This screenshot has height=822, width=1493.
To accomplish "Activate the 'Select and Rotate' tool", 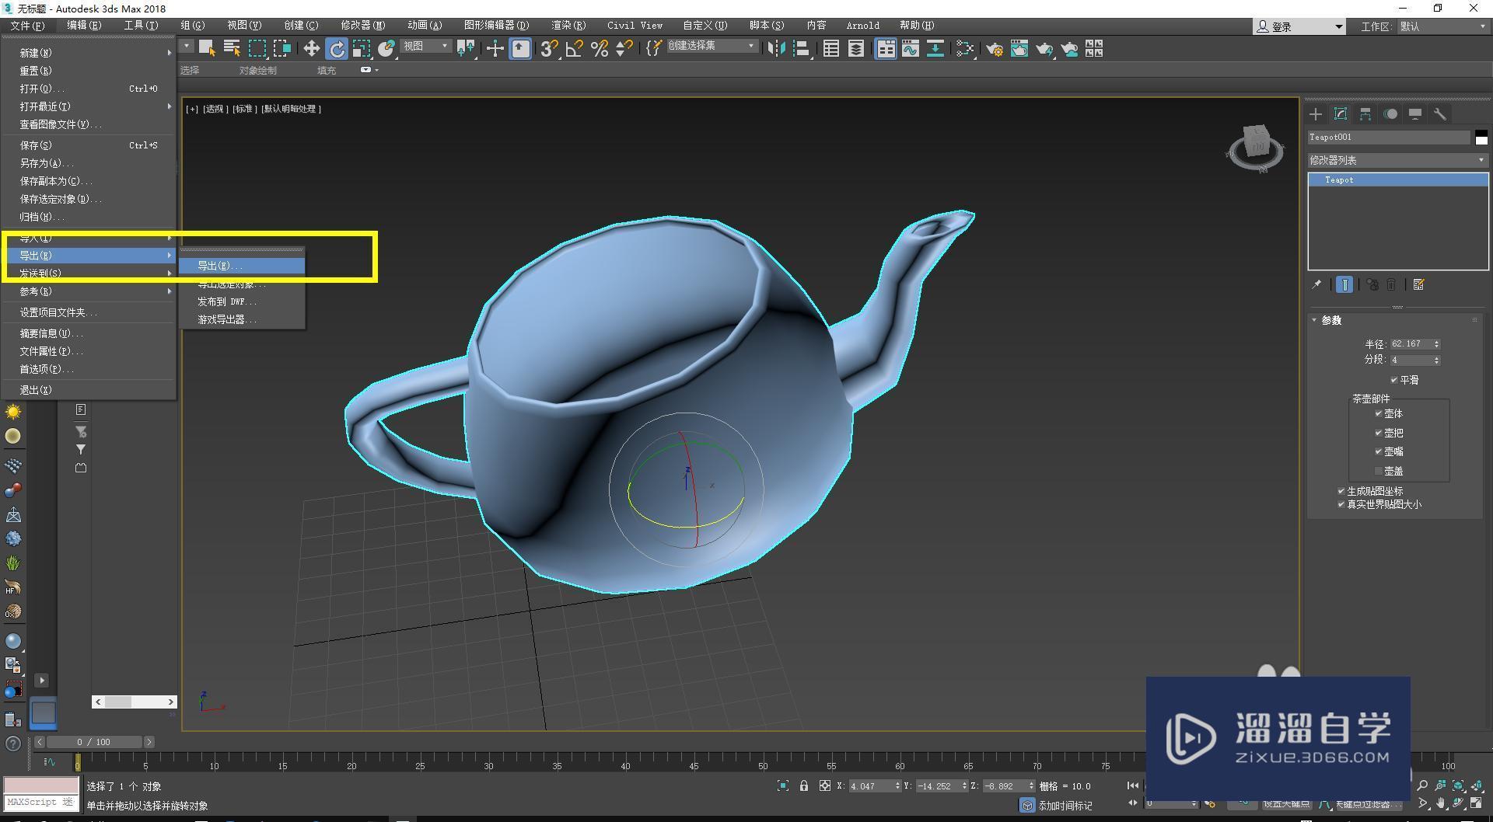I will tap(337, 49).
